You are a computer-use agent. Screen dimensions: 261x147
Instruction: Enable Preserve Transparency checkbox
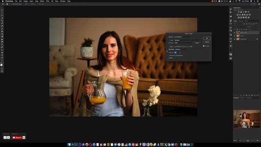pyautogui.click(x=168, y=56)
